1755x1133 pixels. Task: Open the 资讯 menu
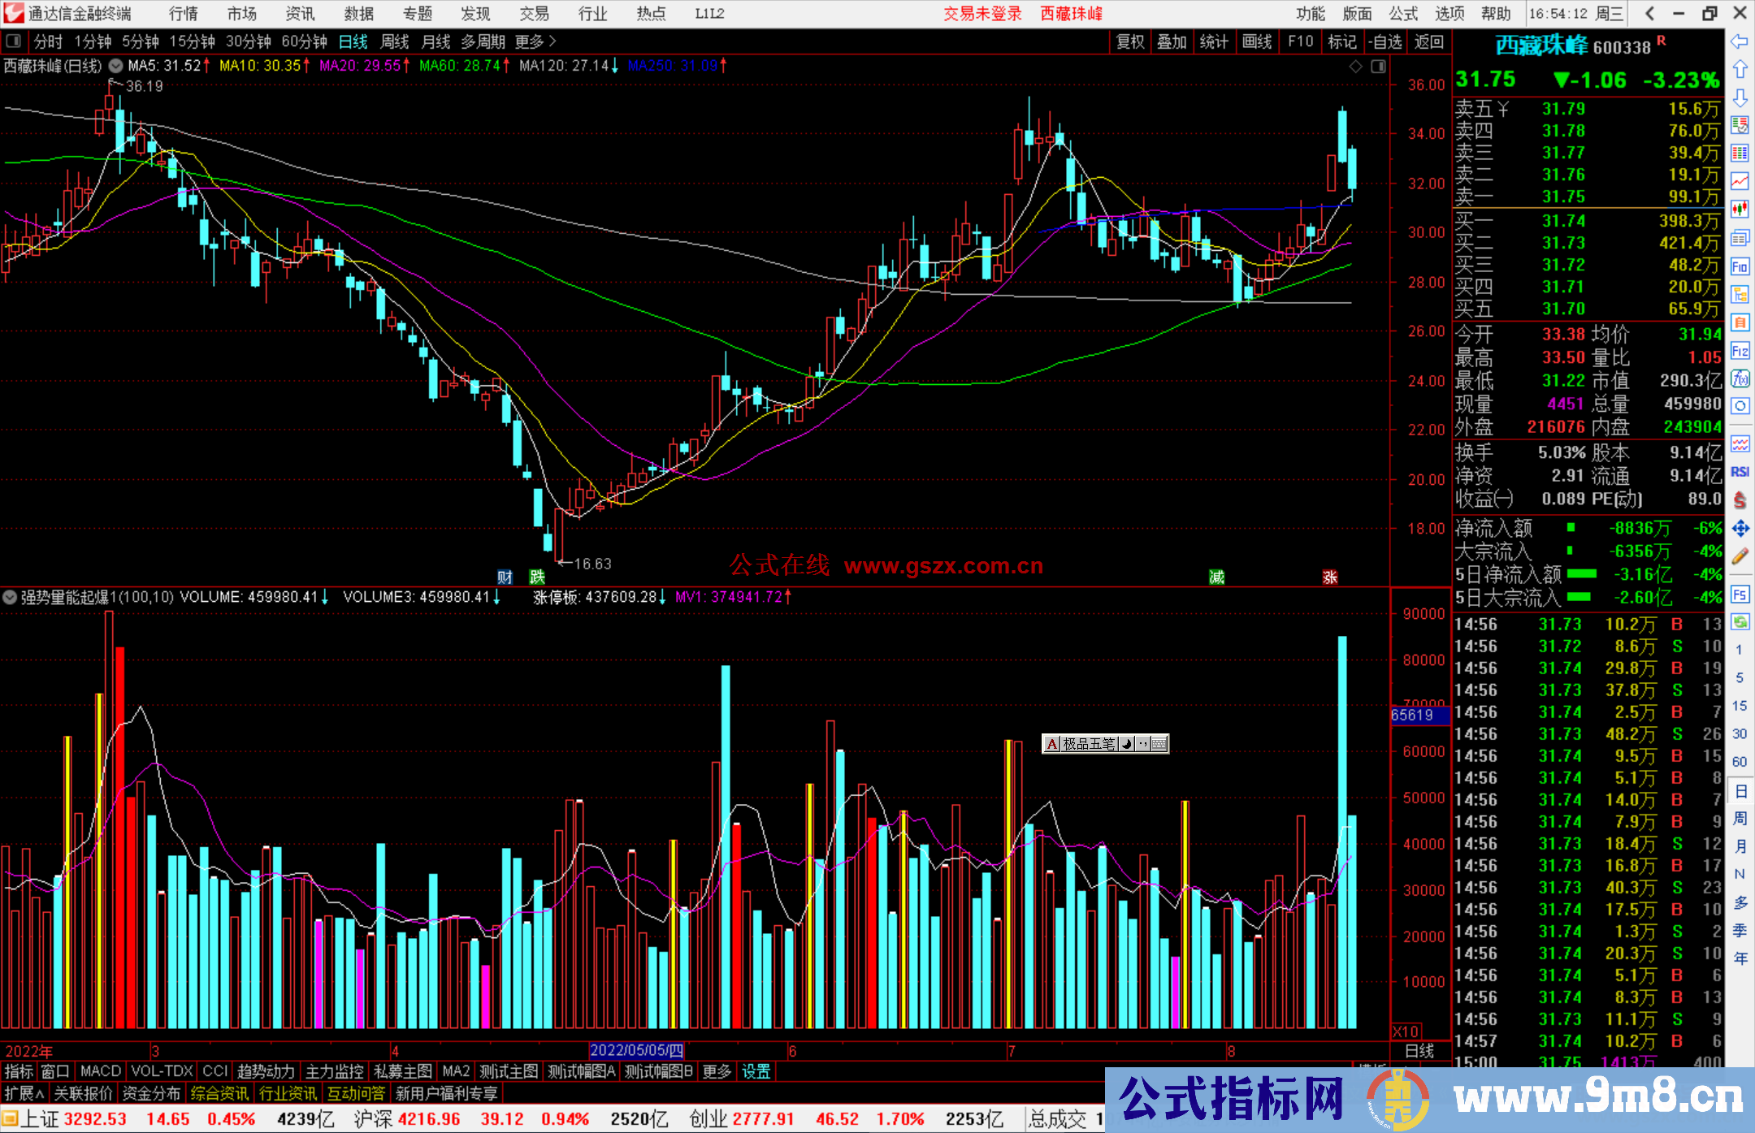tap(301, 13)
